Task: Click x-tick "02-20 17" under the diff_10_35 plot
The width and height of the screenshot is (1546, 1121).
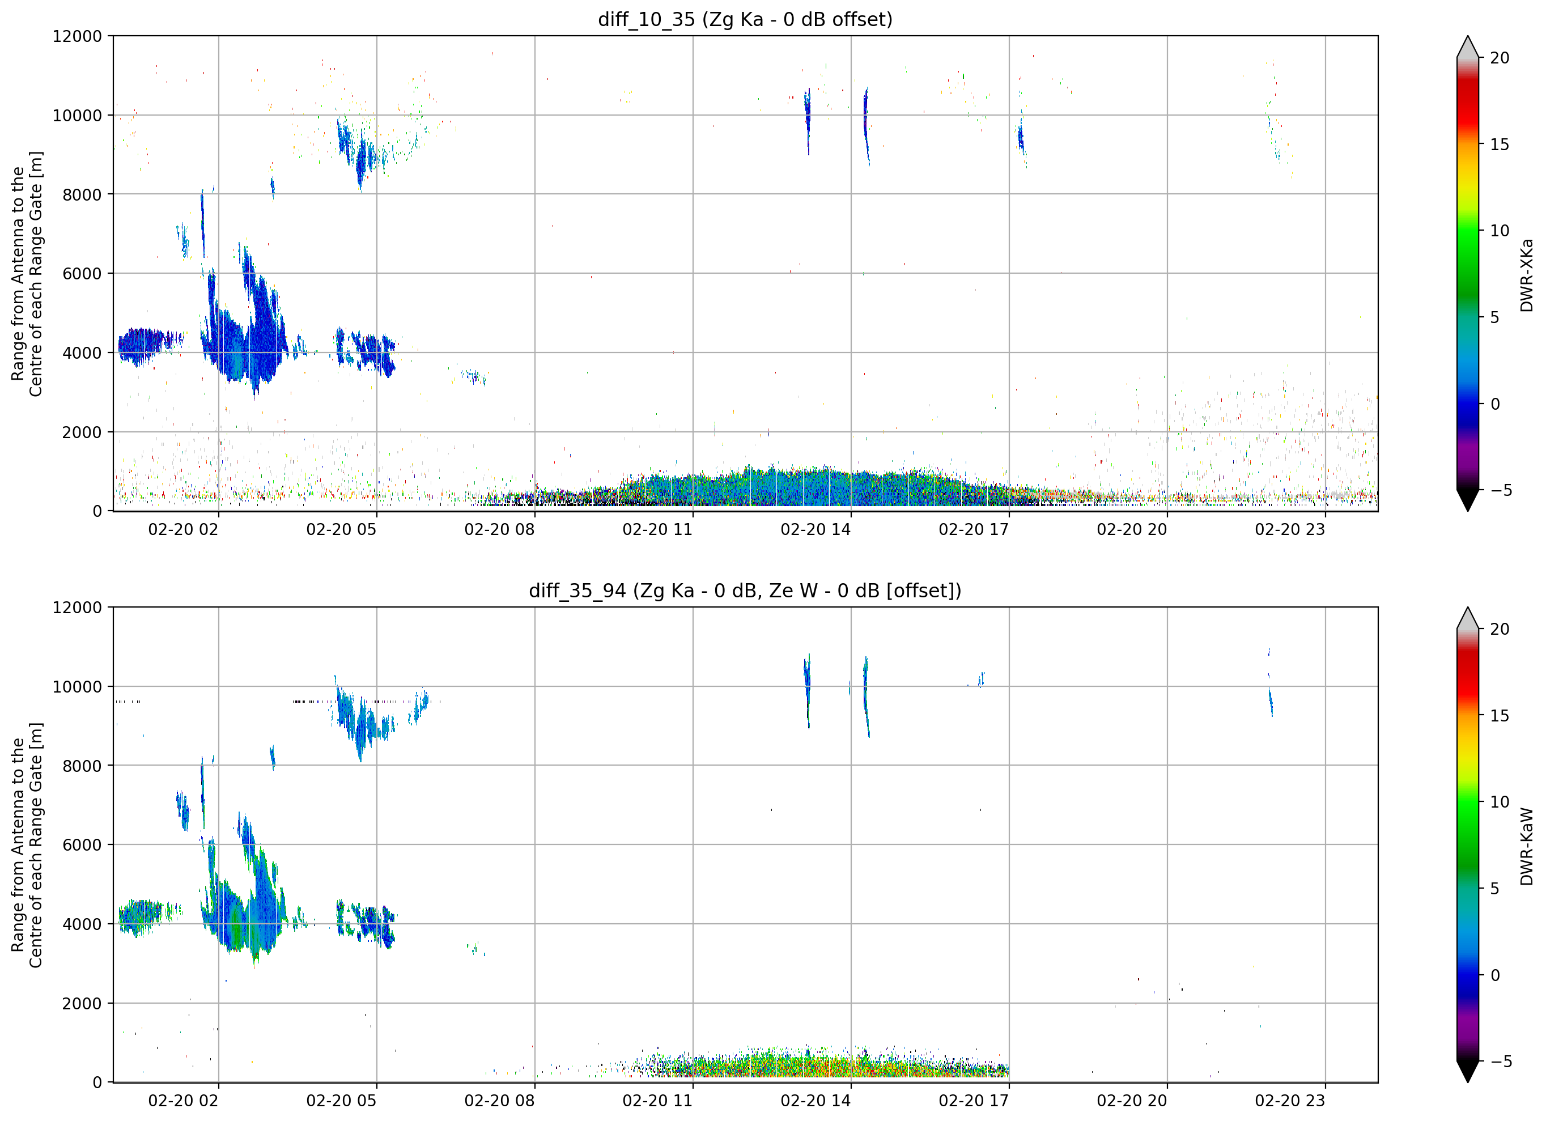Action: pos(974,530)
